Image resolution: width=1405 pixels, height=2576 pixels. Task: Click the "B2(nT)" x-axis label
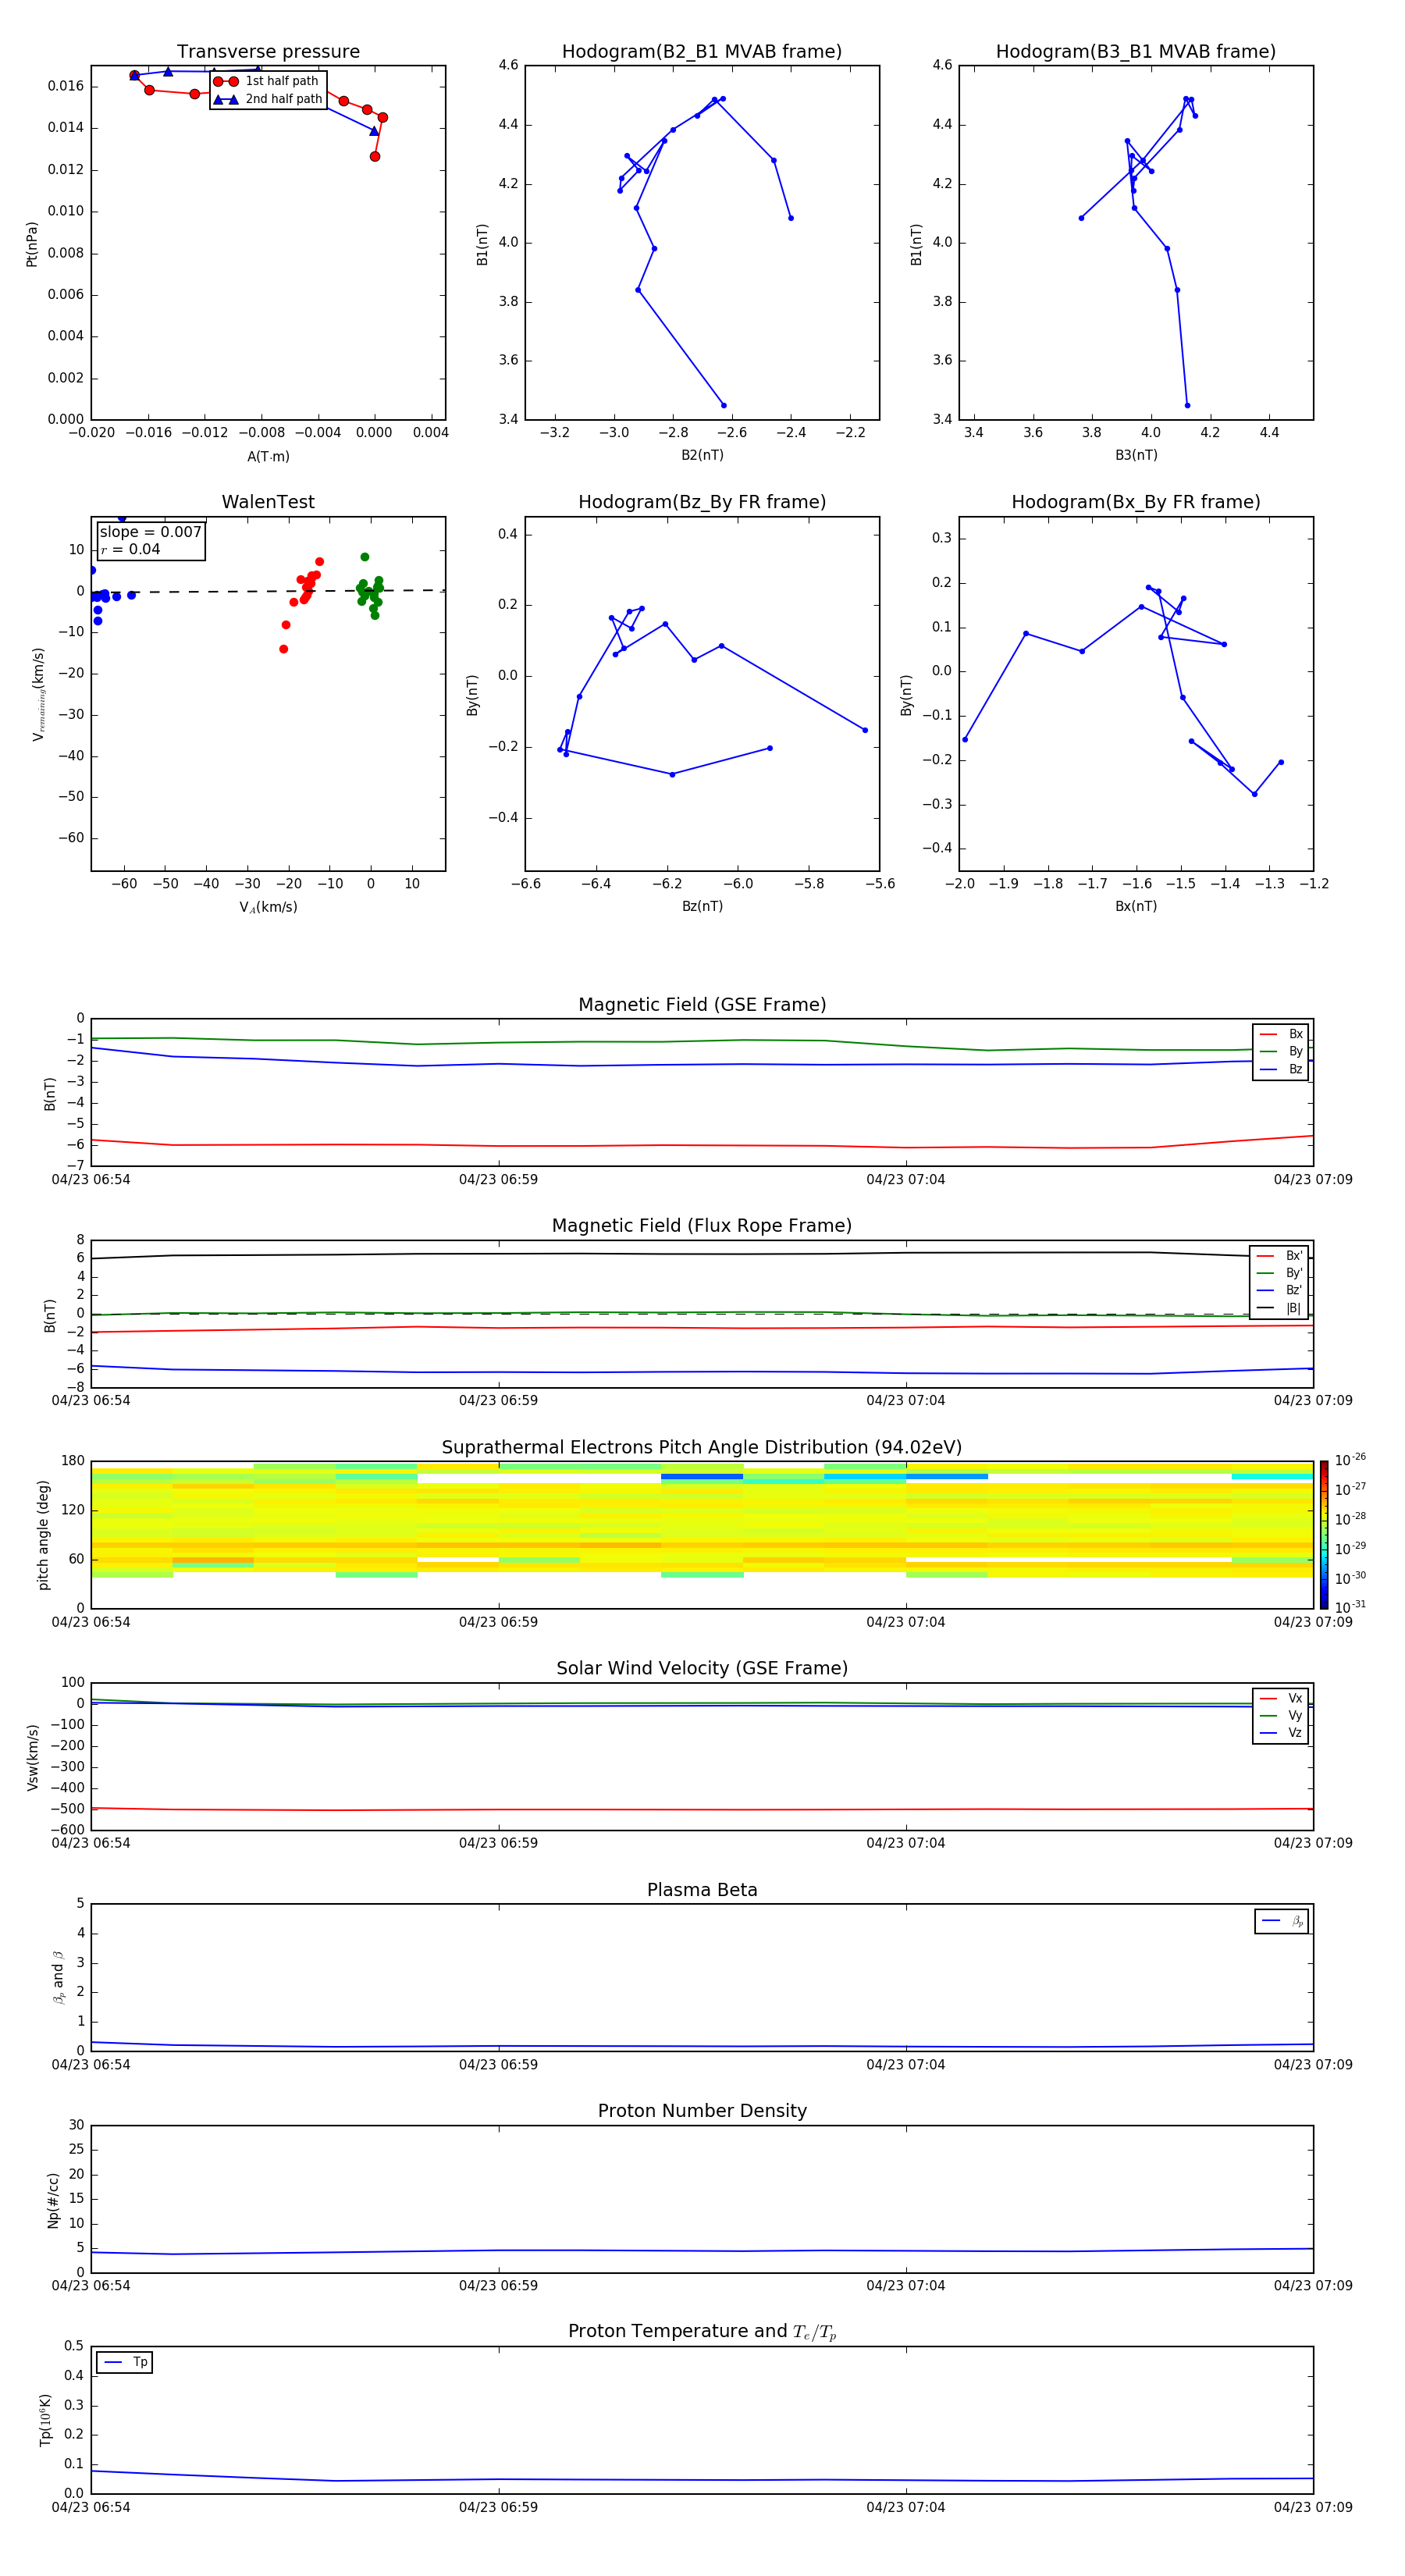point(702,456)
